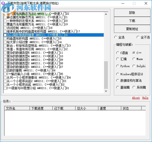Image resolution: width=152 pixels, height=142 pixels.
Task: Click the list scrollbar down arrow
Action: pos(106,91)
